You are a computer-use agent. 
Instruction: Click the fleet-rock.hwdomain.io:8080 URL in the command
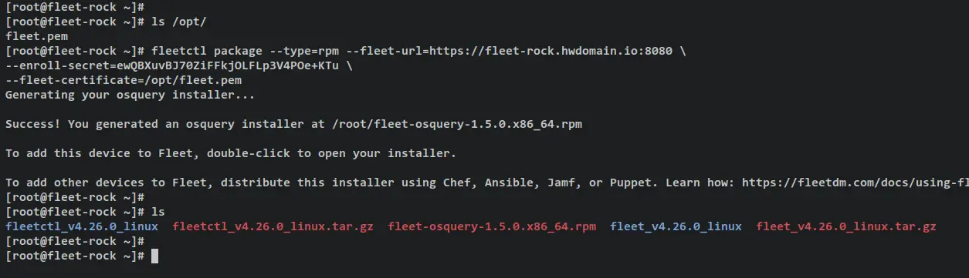(x=579, y=52)
